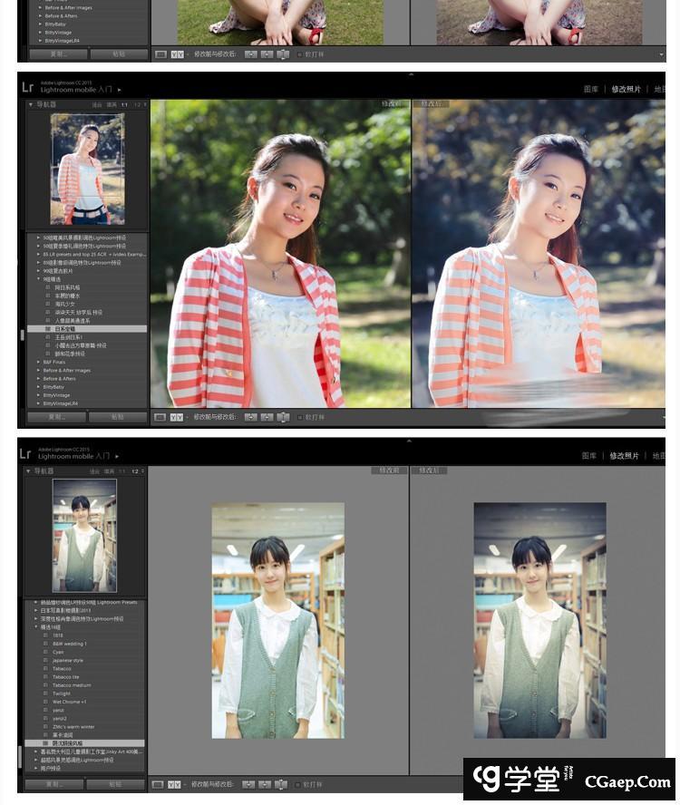Collapse the 精选16组 preset folder

pos(37,627)
